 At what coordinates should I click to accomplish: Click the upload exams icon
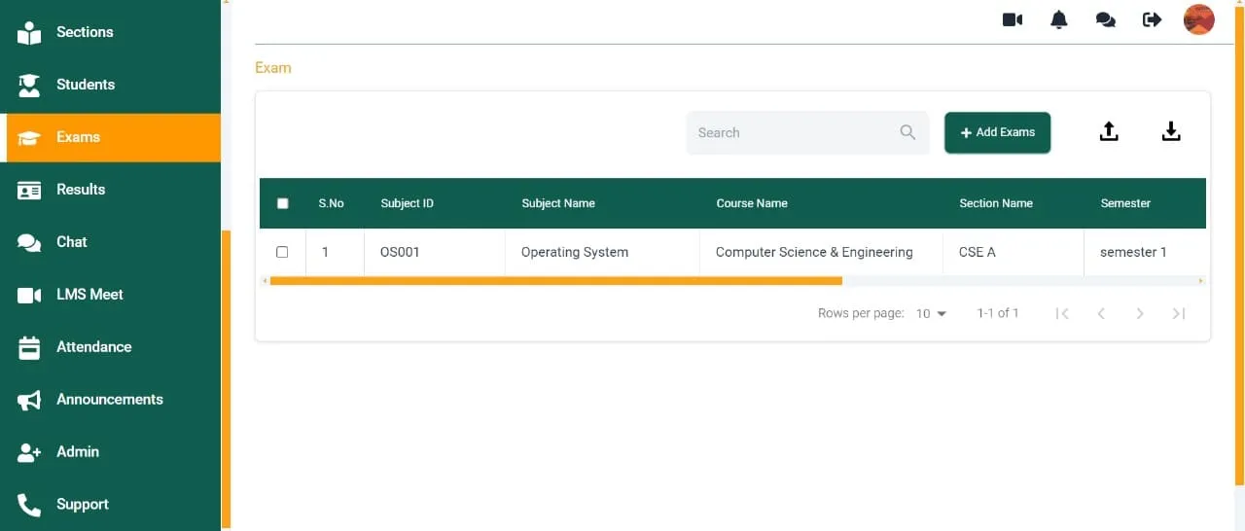click(1109, 132)
